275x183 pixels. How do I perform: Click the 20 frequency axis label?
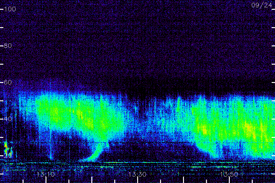(x=8, y=156)
